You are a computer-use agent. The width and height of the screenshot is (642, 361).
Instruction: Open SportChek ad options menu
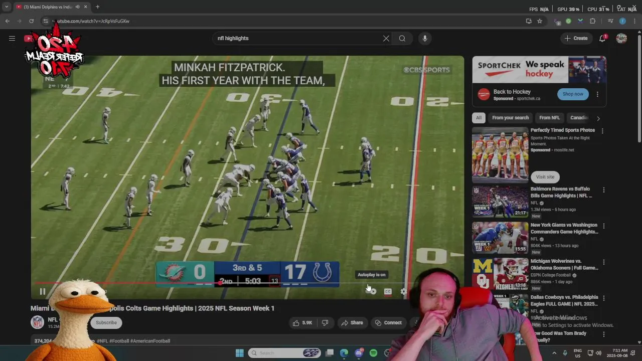point(597,94)
